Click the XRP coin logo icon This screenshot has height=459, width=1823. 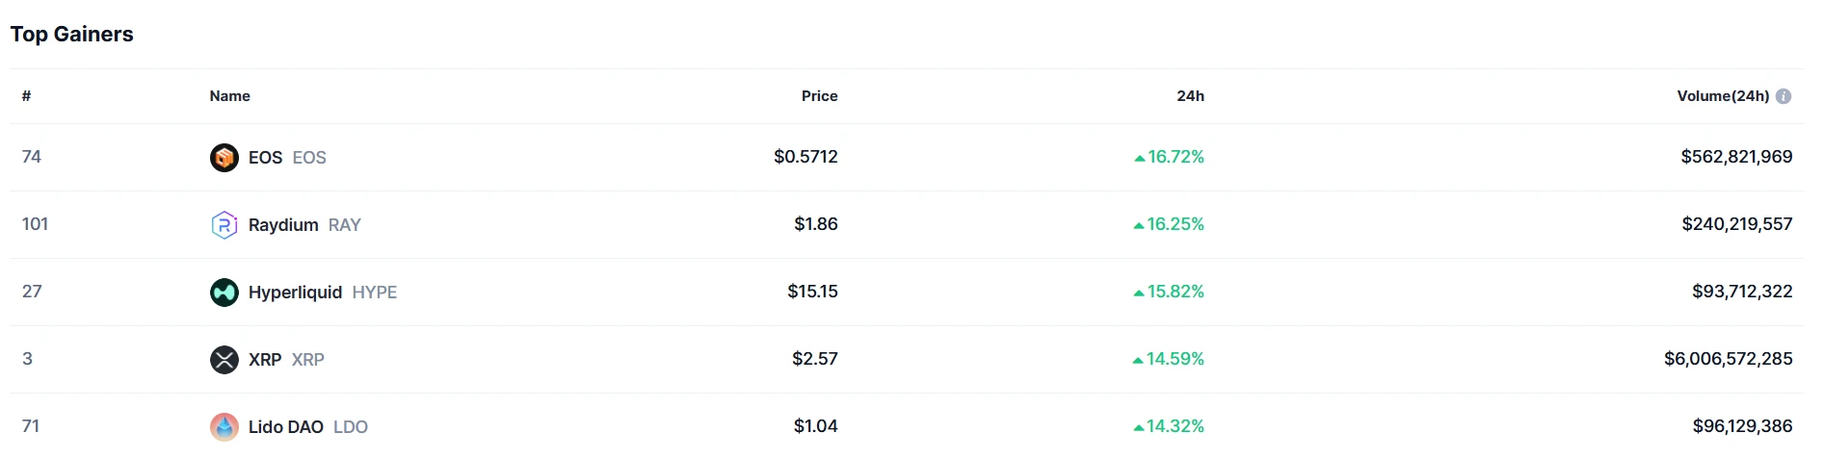[x=225, y=359]
